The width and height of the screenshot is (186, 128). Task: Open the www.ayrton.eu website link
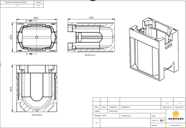176,125
